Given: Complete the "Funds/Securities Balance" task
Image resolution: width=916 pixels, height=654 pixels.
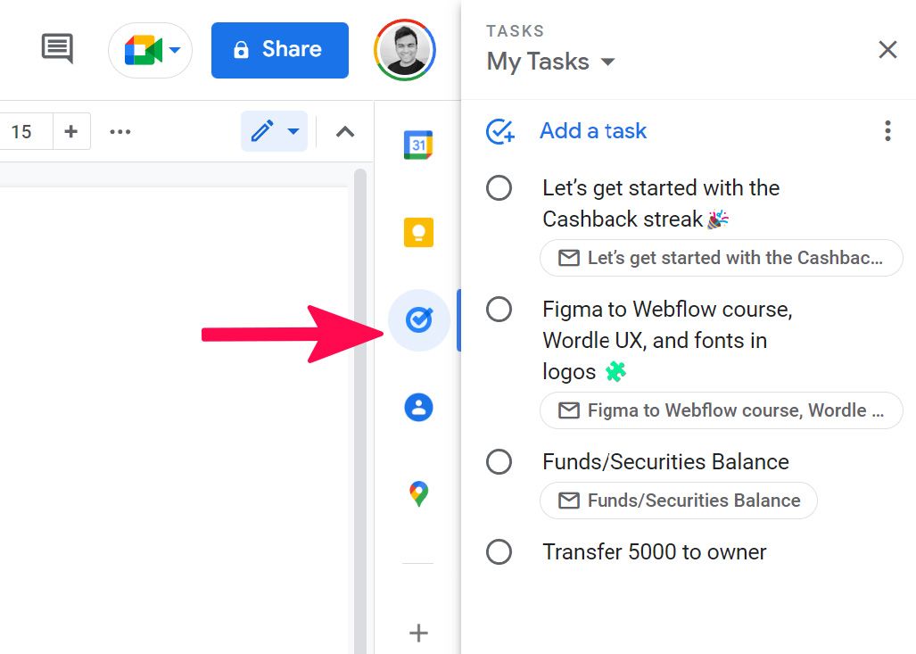Looking at the screenshot, I should coord(499,461).
